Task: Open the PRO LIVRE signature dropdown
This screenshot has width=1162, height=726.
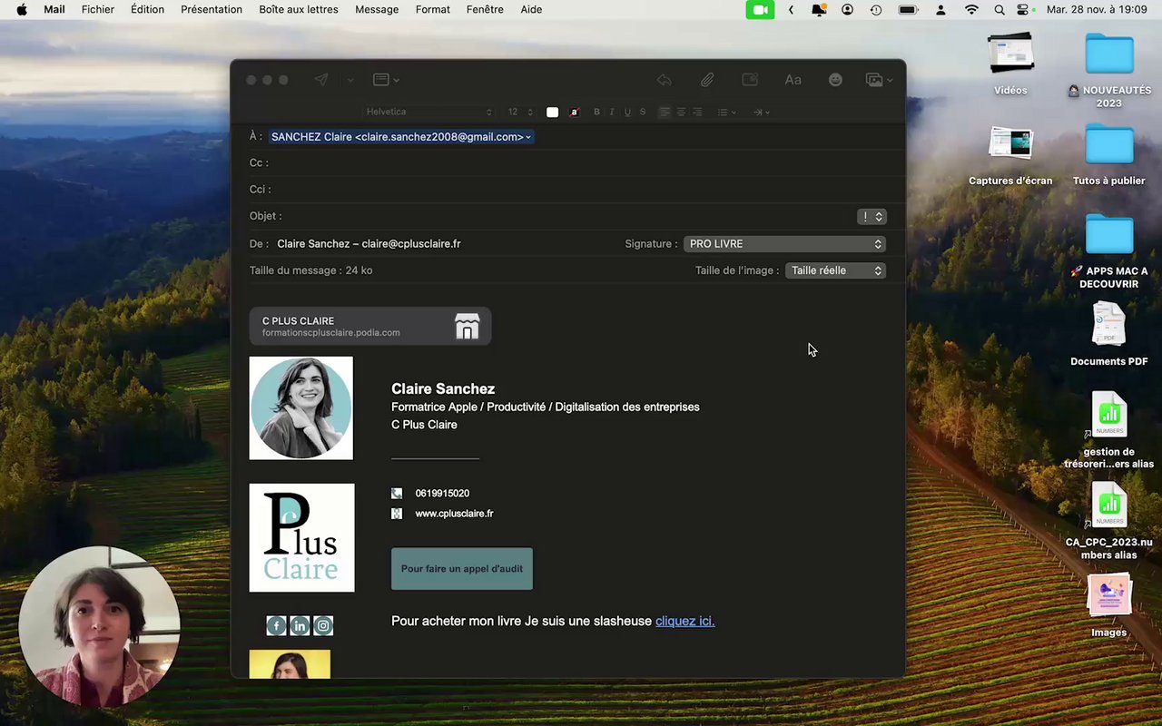Action: click(x=784, y=244)
